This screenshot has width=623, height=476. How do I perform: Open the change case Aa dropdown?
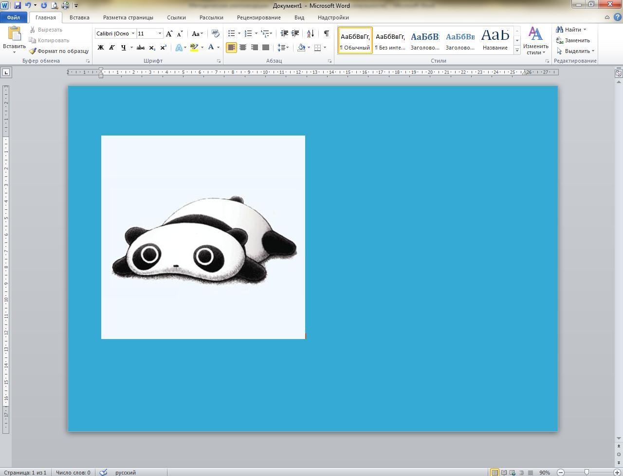pyautogui.click(x=197, y=34)
